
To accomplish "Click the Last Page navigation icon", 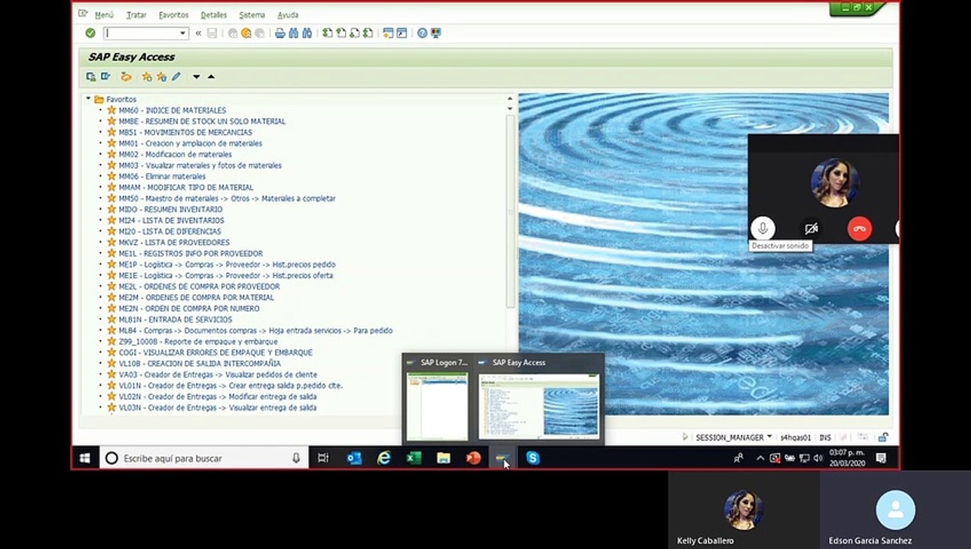I will point(368,33).
